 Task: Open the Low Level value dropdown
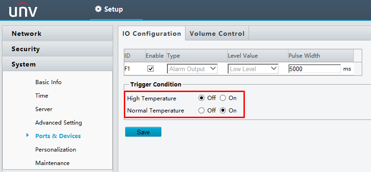(253, 69)
